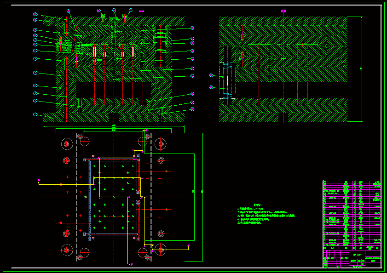Click the technical requirements heading above the notes
The width and height of the screenshot is (387, 273).
pos(257,205)
